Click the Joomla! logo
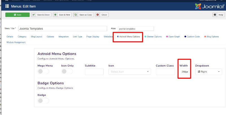 pos(210,6)
